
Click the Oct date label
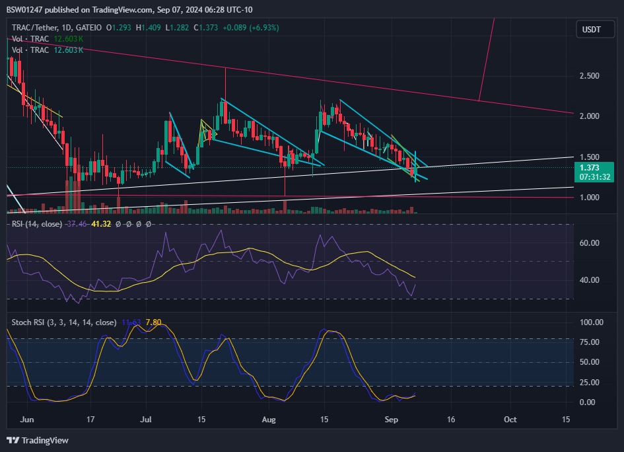tap(510, 420)
